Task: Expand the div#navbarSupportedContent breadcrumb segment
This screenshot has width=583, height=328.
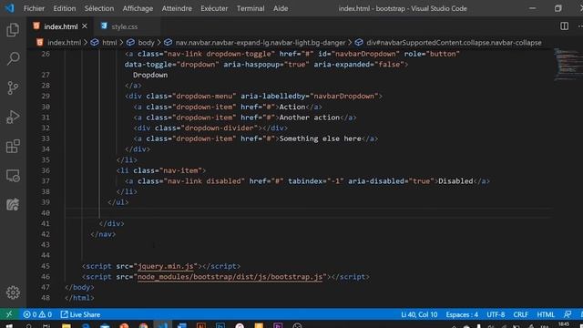Action: [x=454, y=43]
